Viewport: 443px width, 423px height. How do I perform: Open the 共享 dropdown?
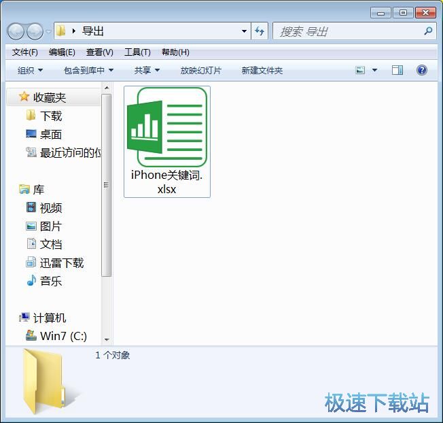tap(147, 70)
